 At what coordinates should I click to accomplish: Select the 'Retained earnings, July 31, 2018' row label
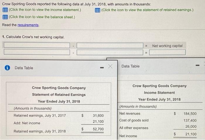40,131
